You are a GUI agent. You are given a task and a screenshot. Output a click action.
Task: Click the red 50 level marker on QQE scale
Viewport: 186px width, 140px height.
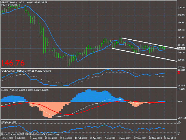(179, 73)
